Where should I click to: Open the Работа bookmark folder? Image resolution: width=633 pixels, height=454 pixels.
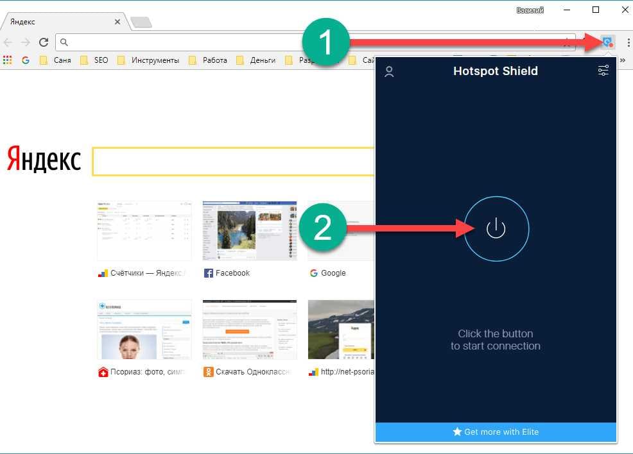(208, 60)
